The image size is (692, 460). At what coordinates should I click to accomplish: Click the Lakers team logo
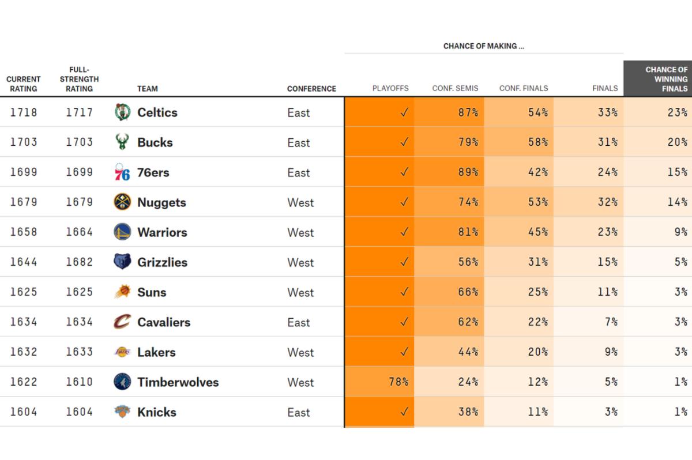click(x=122, y=352)
